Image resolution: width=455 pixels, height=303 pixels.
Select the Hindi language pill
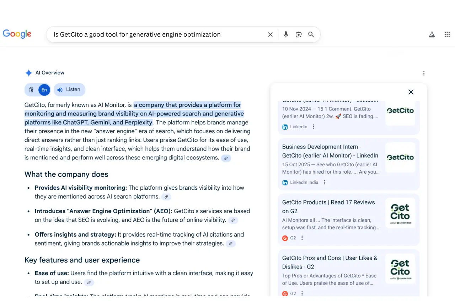(31, 90)
